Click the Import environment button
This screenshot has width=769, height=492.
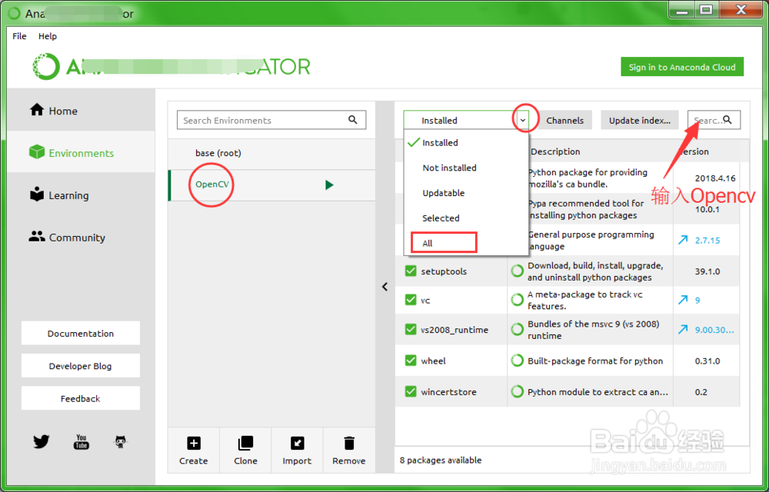pyautogui.click(x=297, y=450)
